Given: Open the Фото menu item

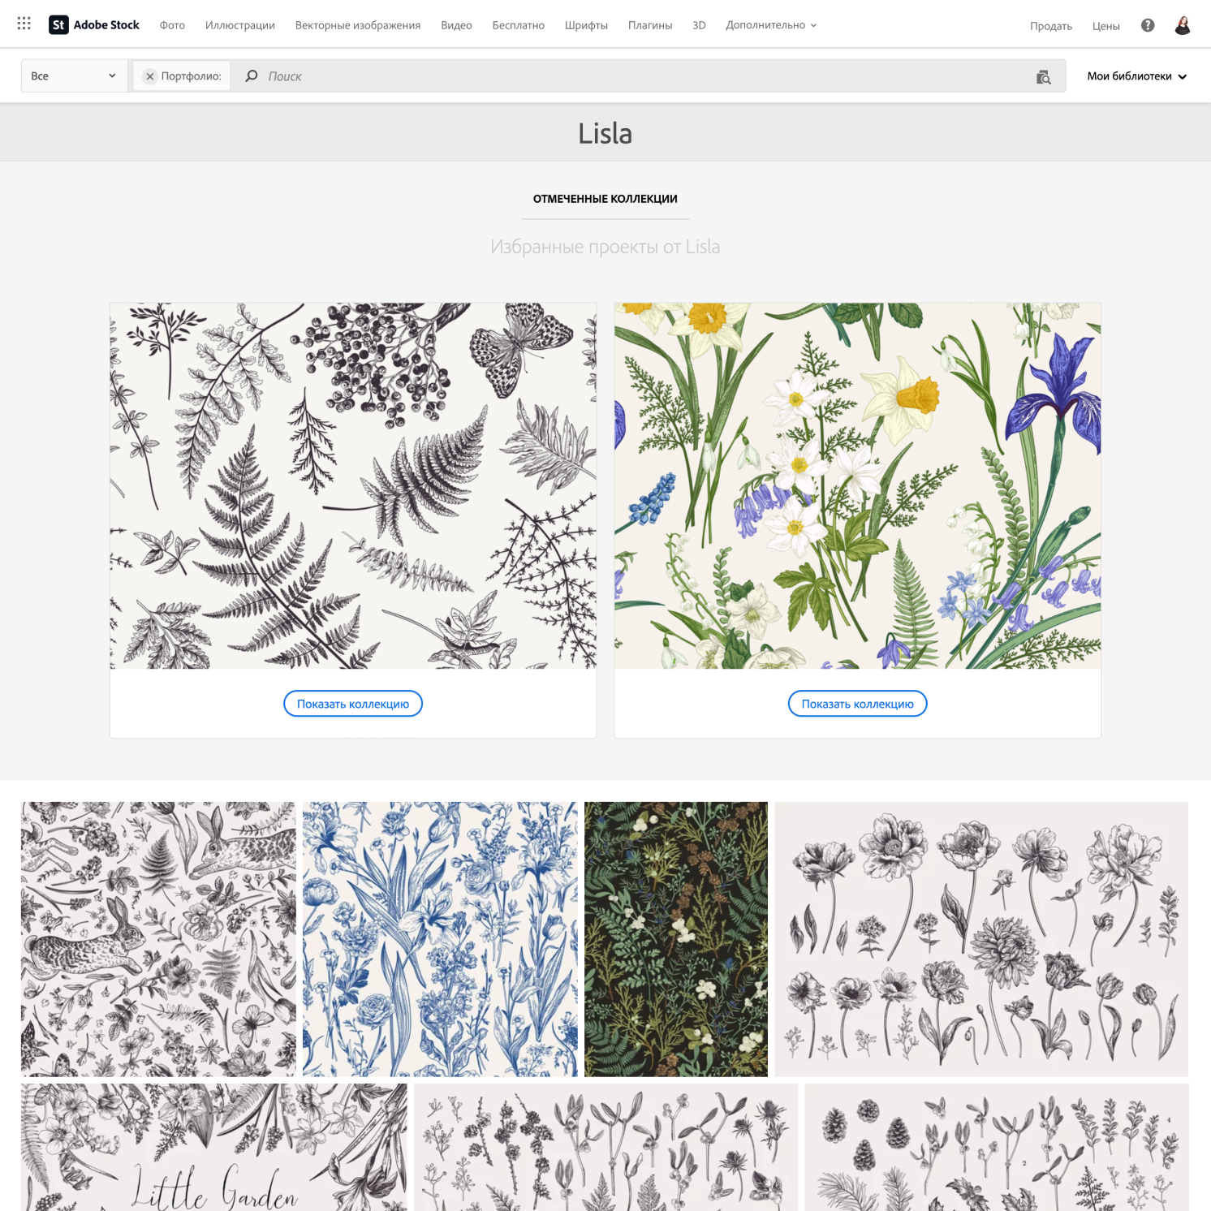Looking at the screenshot, I should click(172, 25).
